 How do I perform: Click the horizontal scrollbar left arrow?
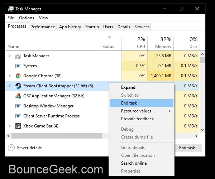click(8, 136)
